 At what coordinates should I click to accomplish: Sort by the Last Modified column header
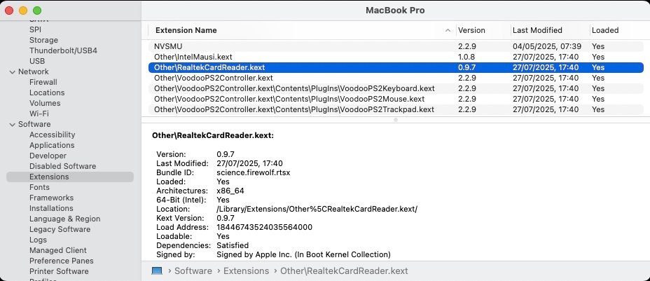pos(537,30)
